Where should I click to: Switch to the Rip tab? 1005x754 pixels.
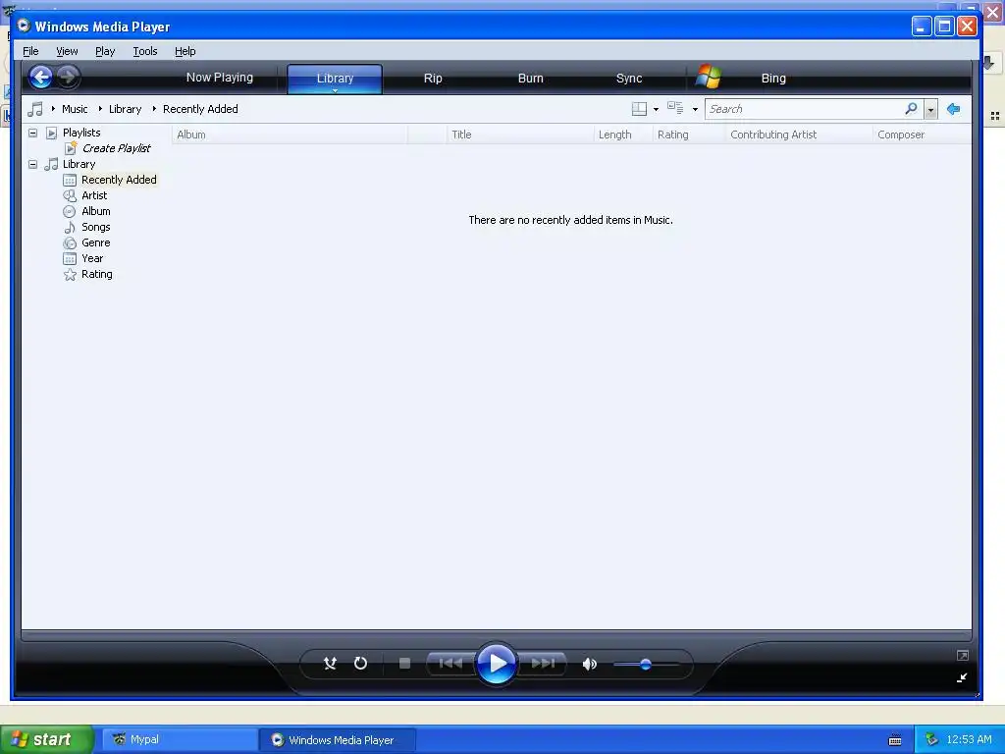pyautogui.click(x=433, y=79)
